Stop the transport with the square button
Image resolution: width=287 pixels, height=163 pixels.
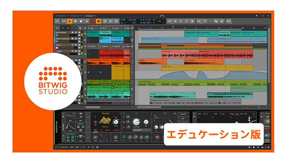click(x=75, y=21)
